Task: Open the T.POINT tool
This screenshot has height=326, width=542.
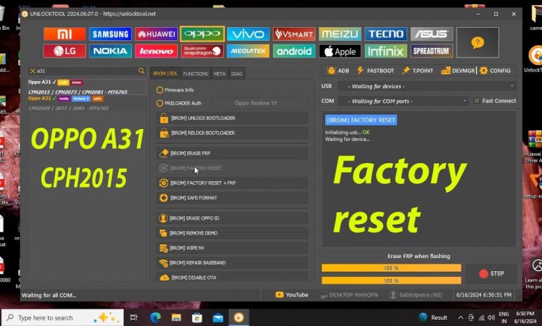Action: click(418, 70)
